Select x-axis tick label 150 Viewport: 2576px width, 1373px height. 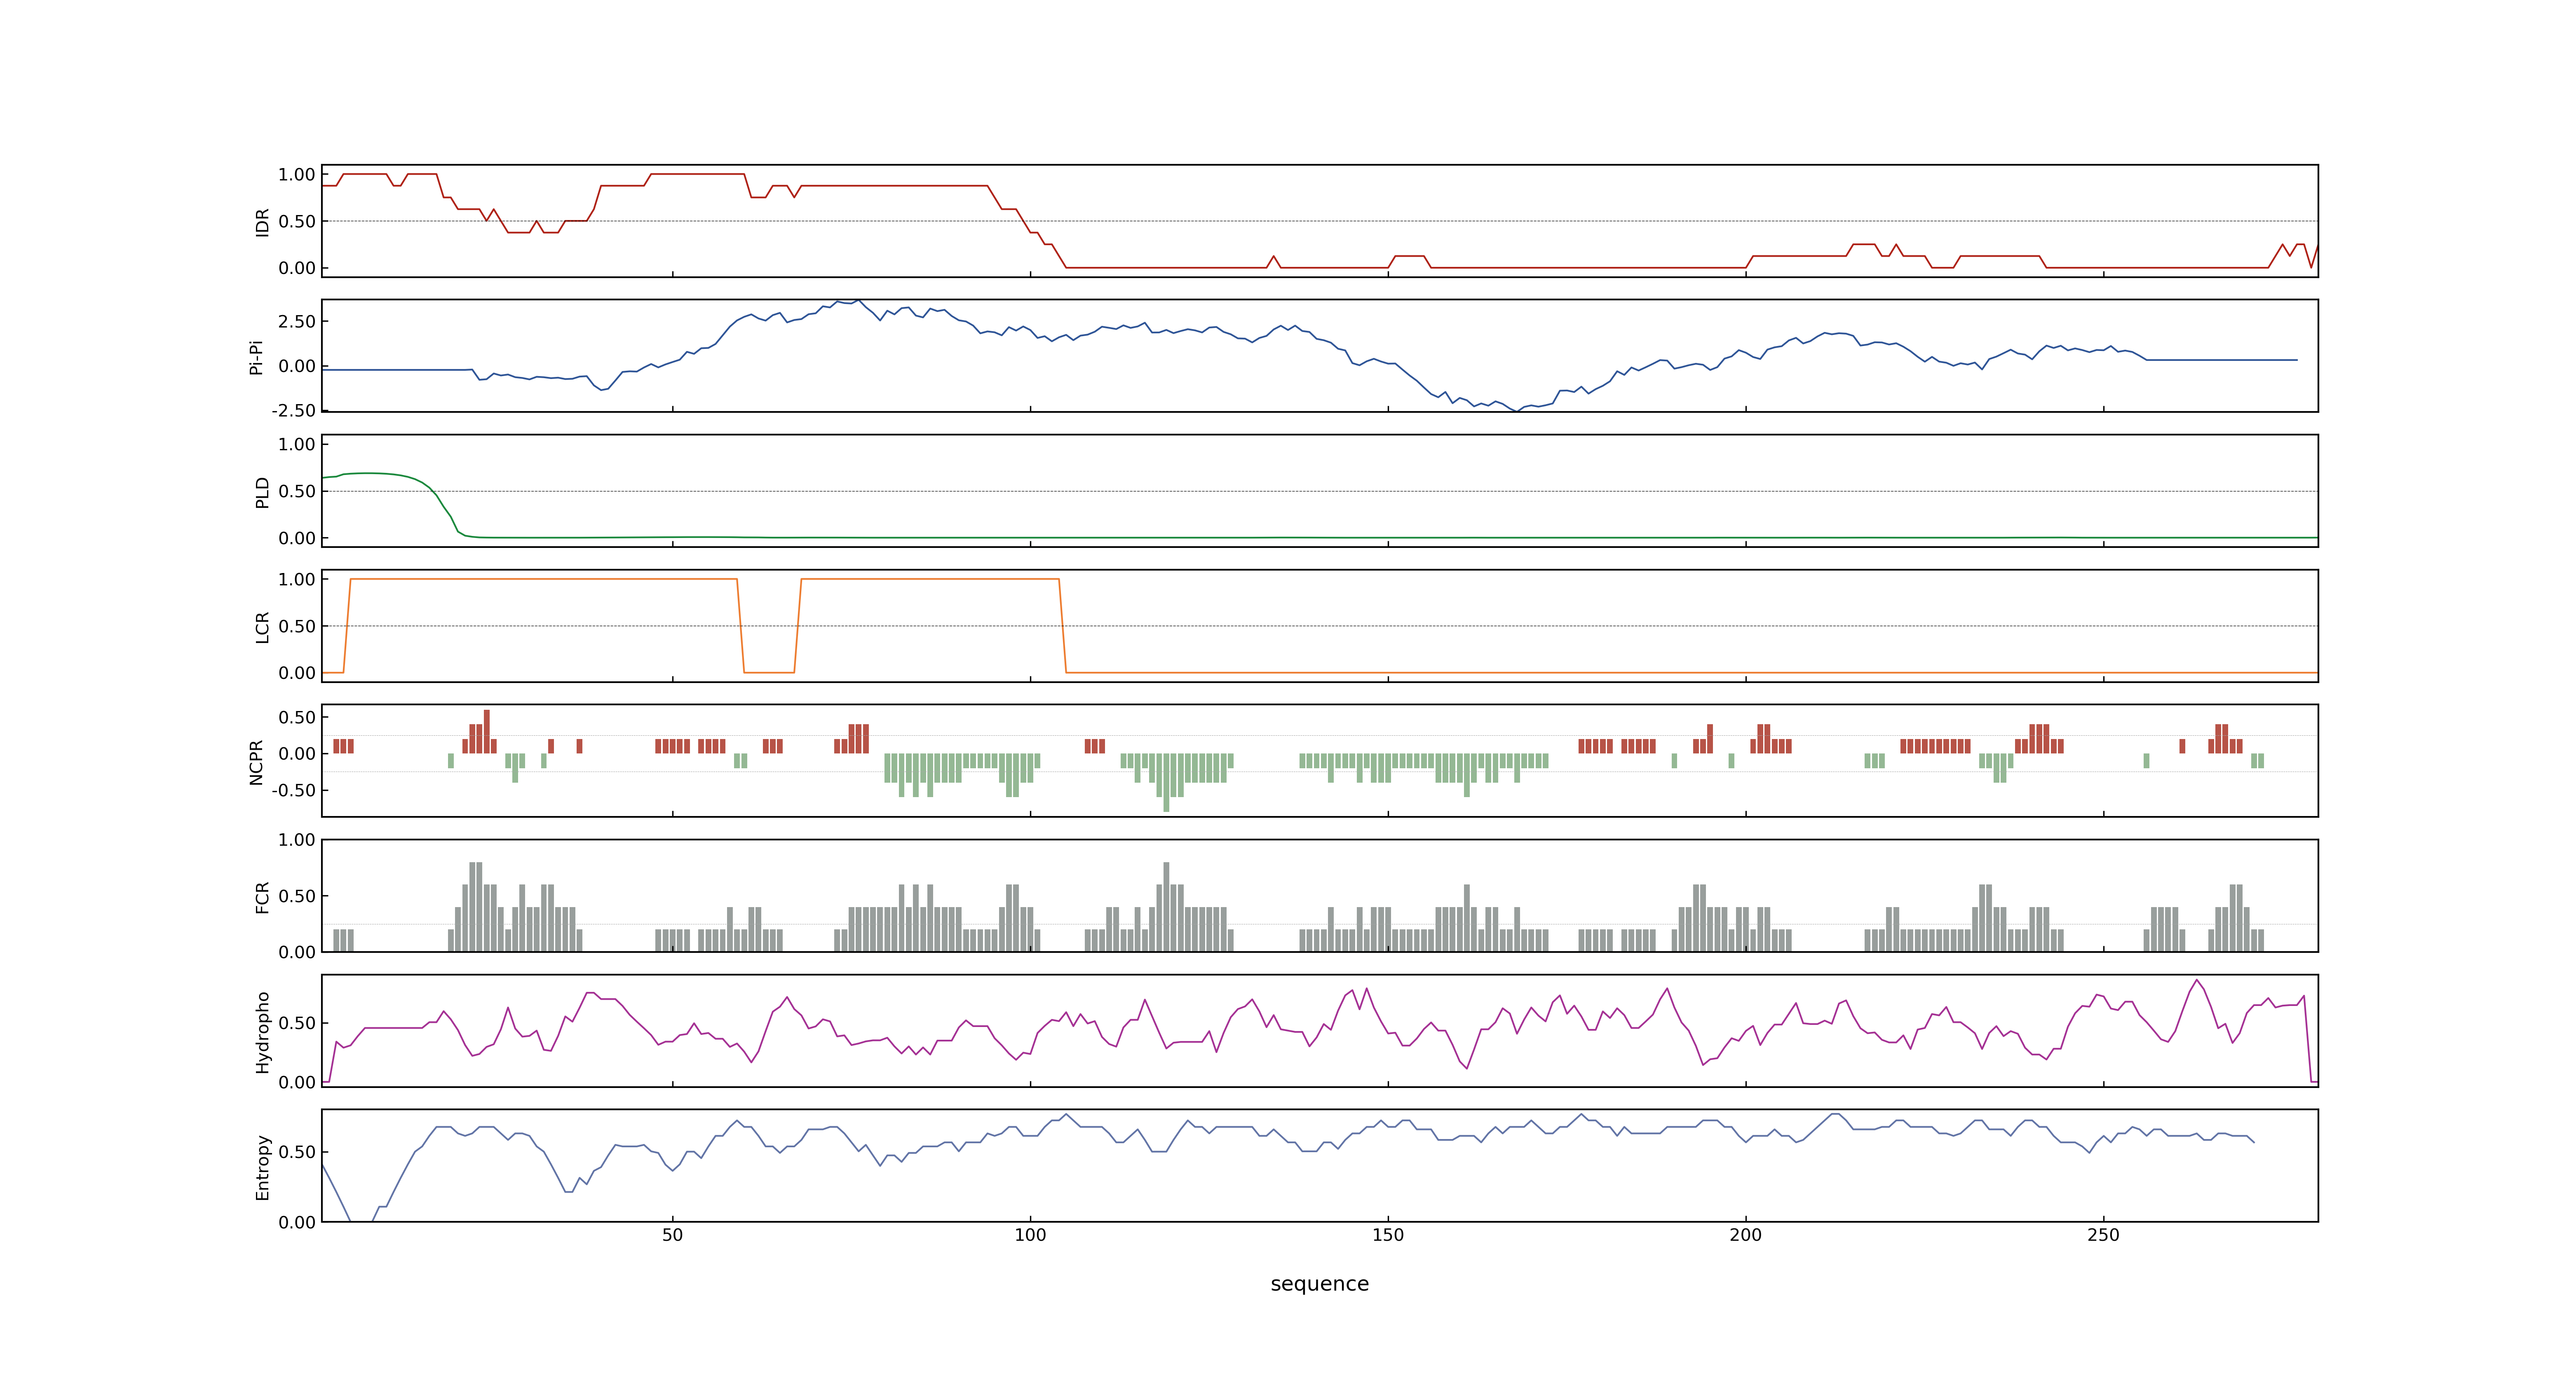pyautogui.click(x=1388, y=1235)
